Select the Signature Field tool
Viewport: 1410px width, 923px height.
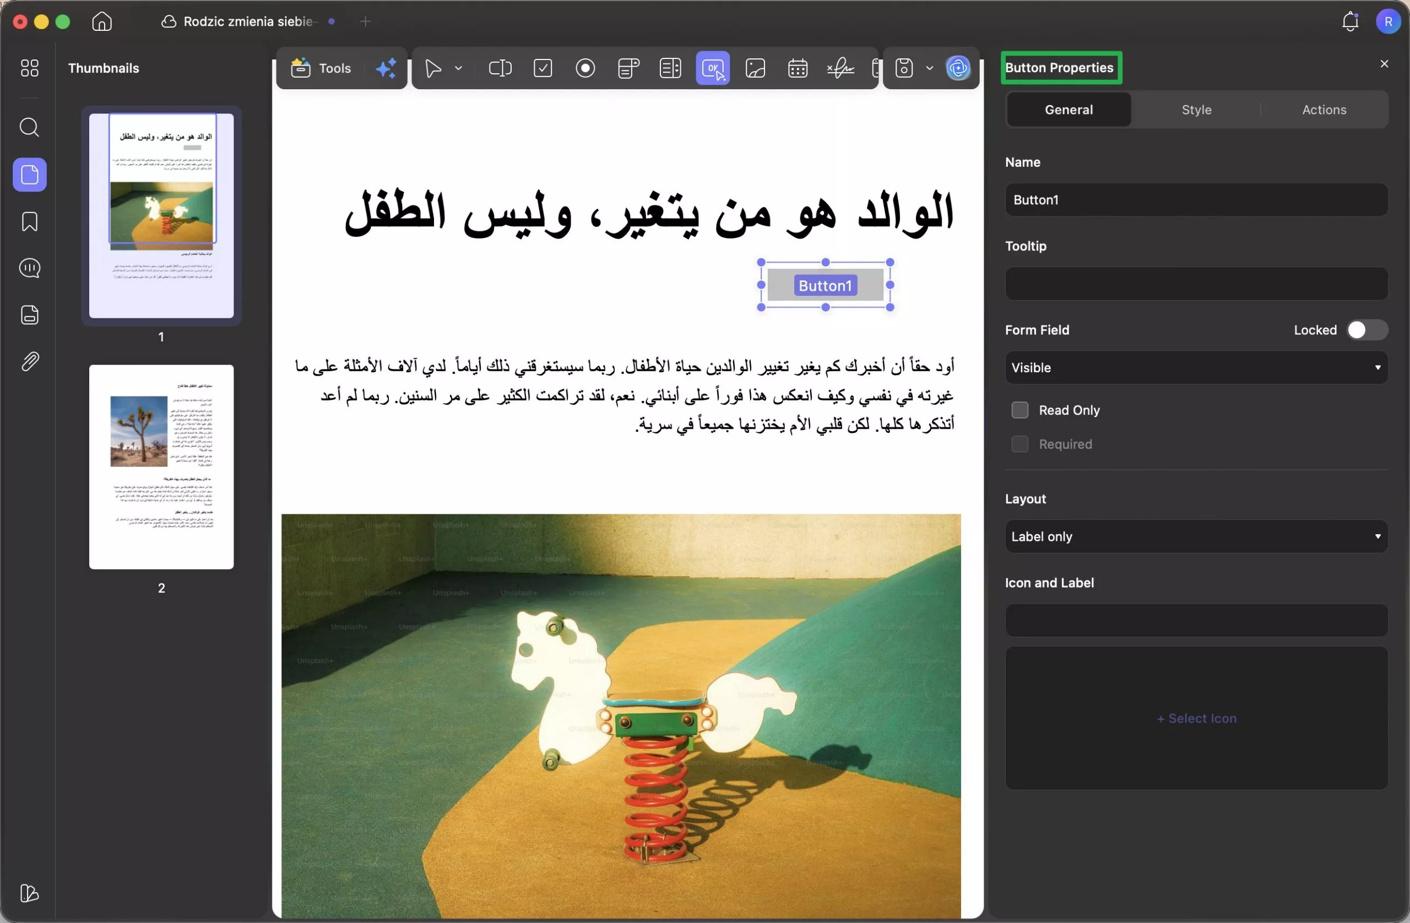(840, 68)
